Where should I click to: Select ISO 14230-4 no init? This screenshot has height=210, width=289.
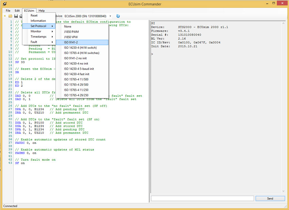[x=82, y=64]
